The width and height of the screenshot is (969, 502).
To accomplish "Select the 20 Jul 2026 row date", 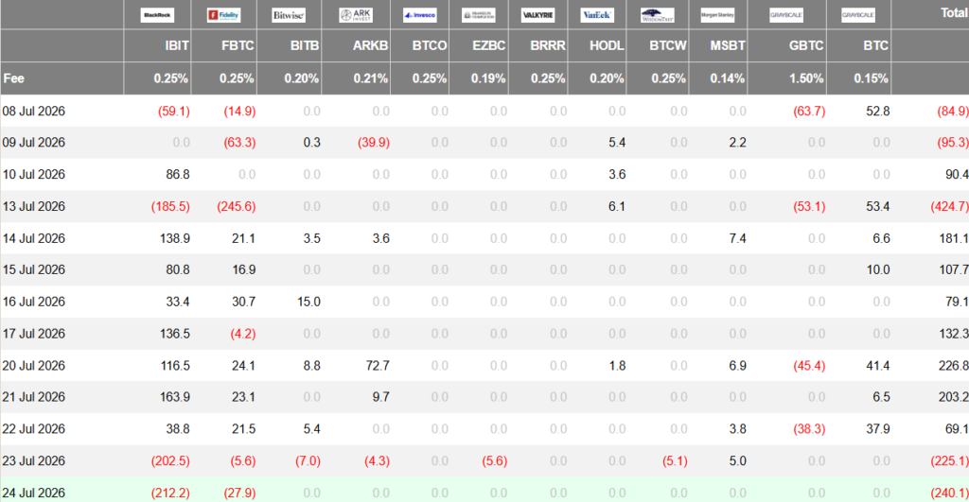I will point(33,366).
